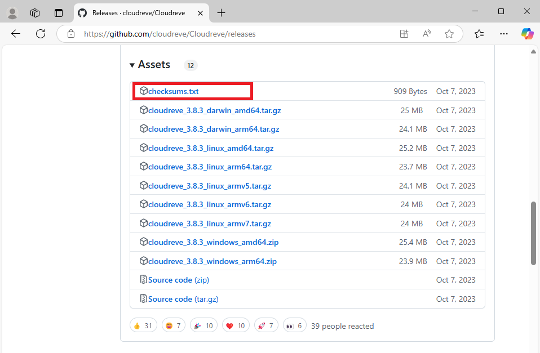Download cloudreve_3.8.3_windows_amd64.zip
The height and width of the screenshot is (353, 540).
tap(213, 242)
